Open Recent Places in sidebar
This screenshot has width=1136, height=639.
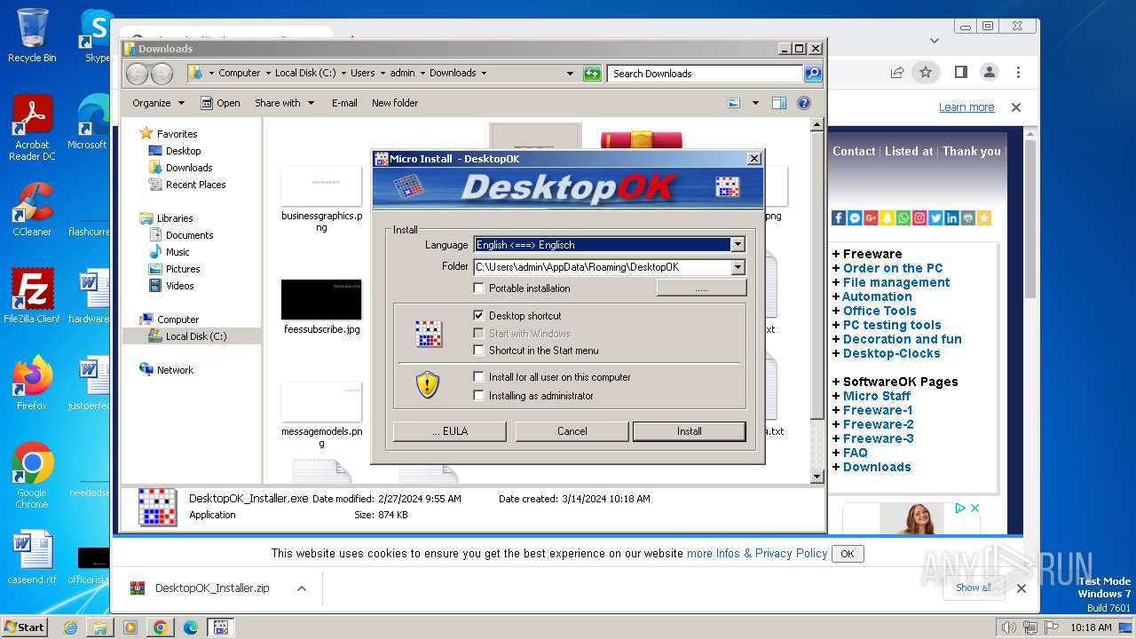coord(195,185)
